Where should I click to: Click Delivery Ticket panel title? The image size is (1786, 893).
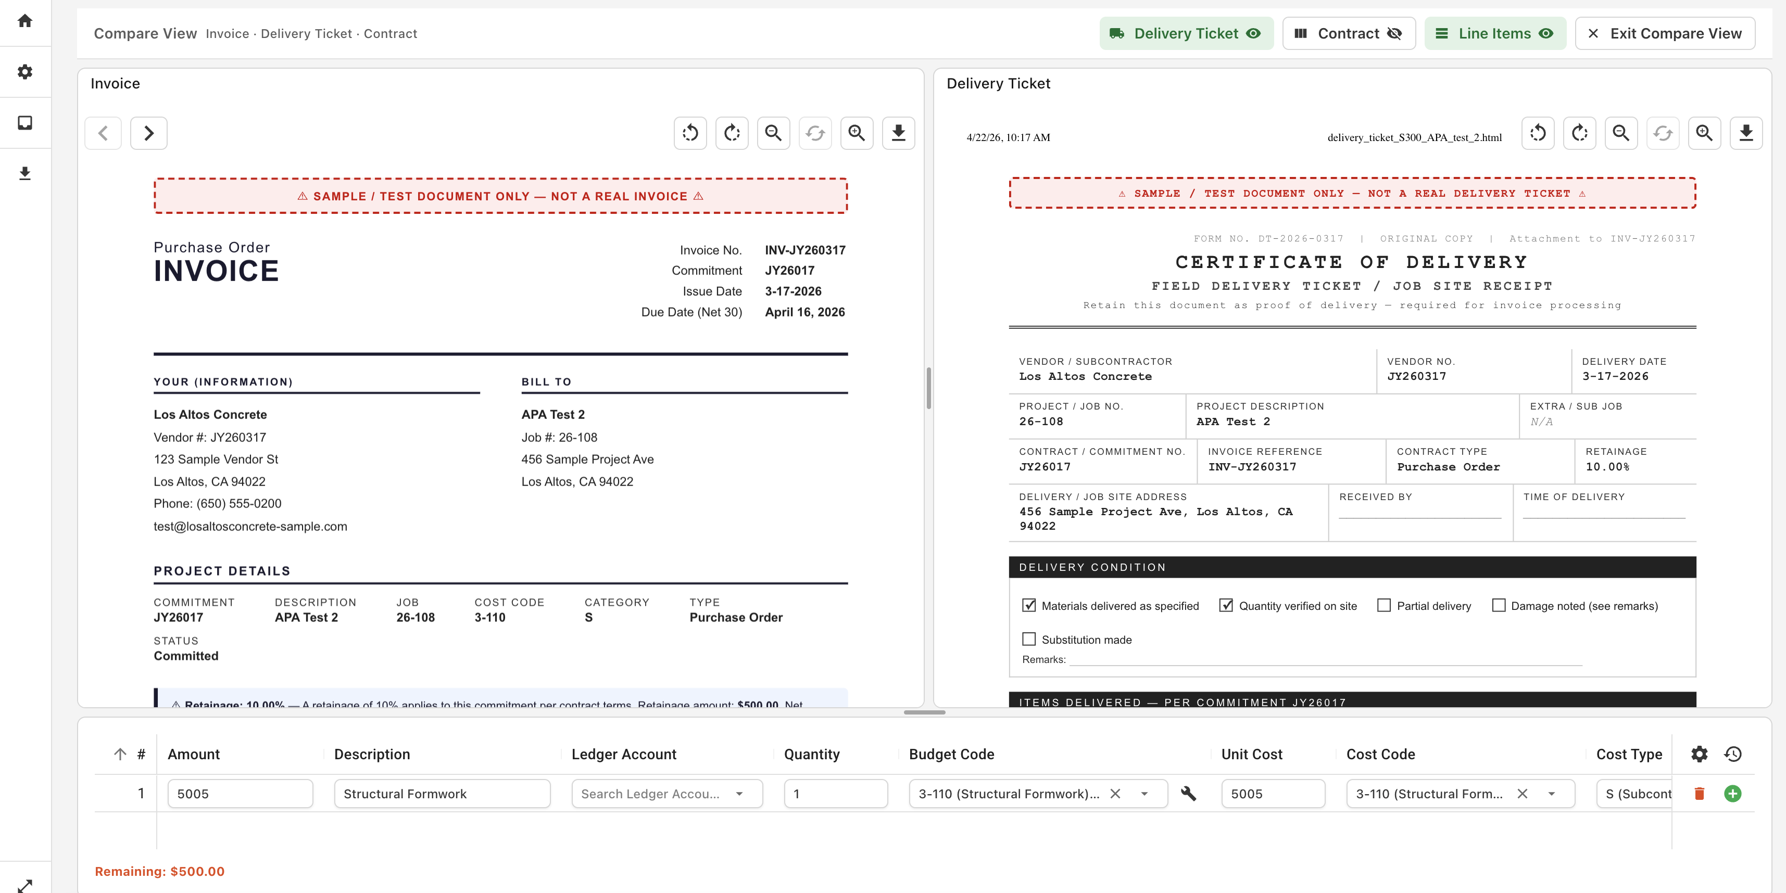point(998,83)
